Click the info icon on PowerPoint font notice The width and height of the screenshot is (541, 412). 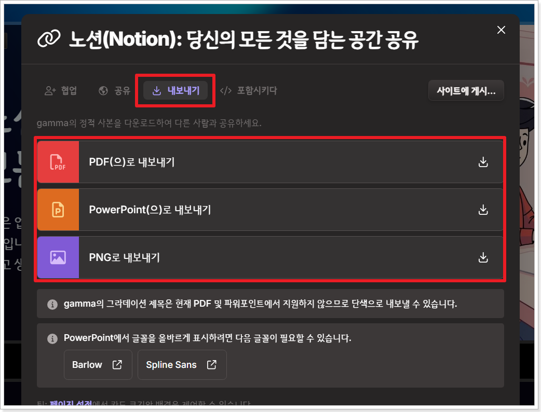pos(52,338)
